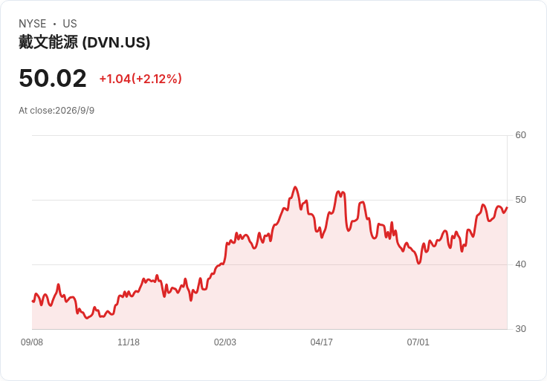Click the left starting point of the price line
The height and width of the screenshot is (381, 547).
coord(33,301)
